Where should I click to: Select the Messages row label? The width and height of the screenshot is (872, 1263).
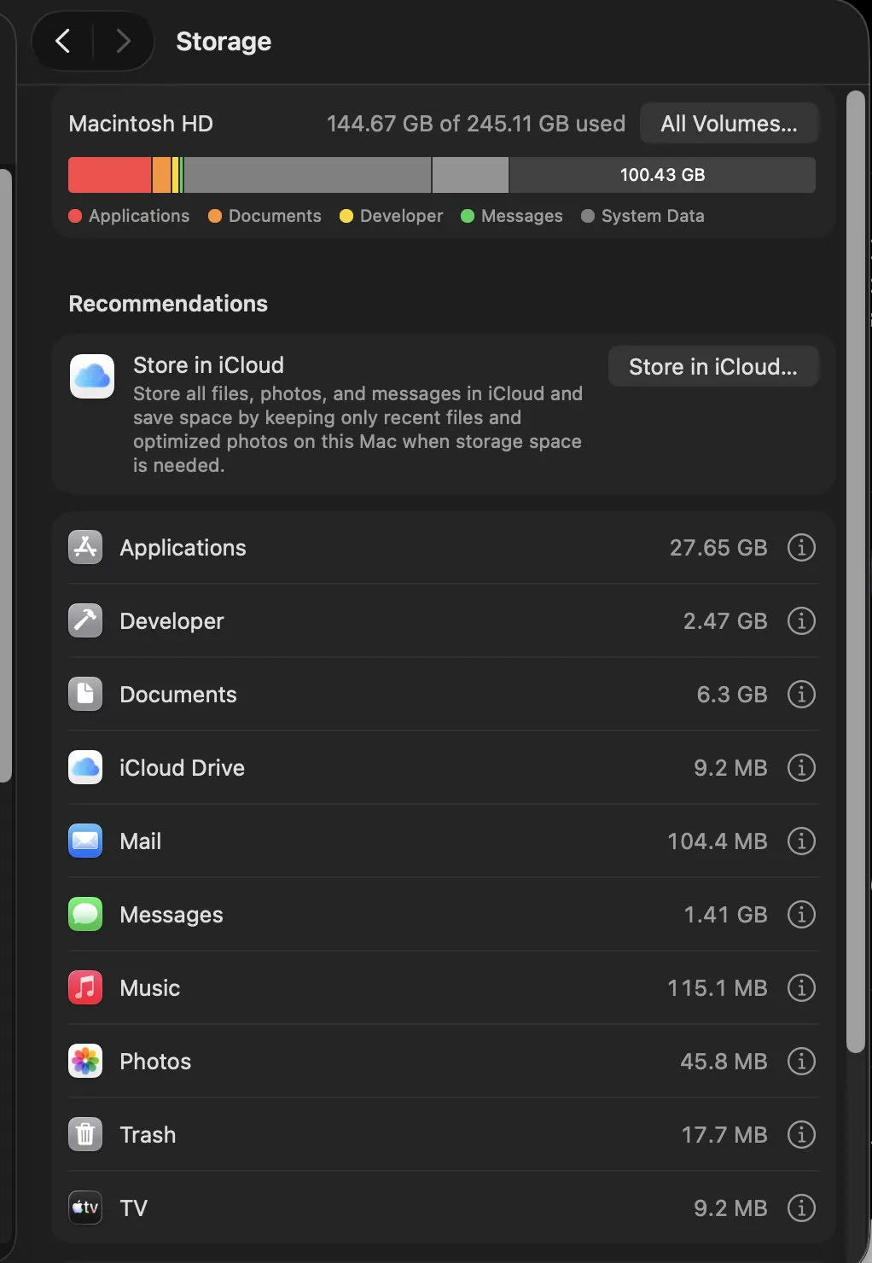click(171, 915)
